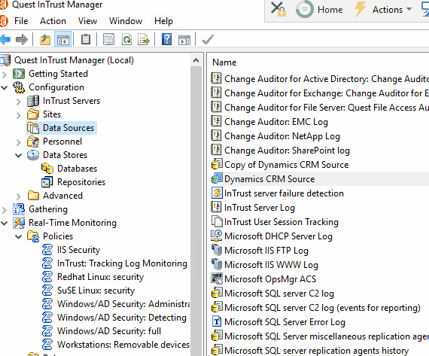Viewport: 429px width, 356px height.
Task: Select Microsoft SQL server C2 log (events for reporting)
Action: 322,308
